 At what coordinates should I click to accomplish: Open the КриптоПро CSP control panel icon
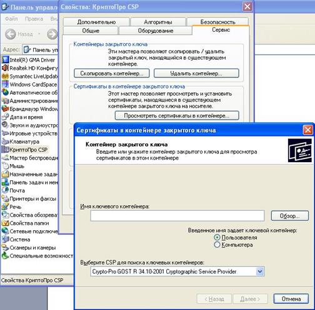(5, 150)
